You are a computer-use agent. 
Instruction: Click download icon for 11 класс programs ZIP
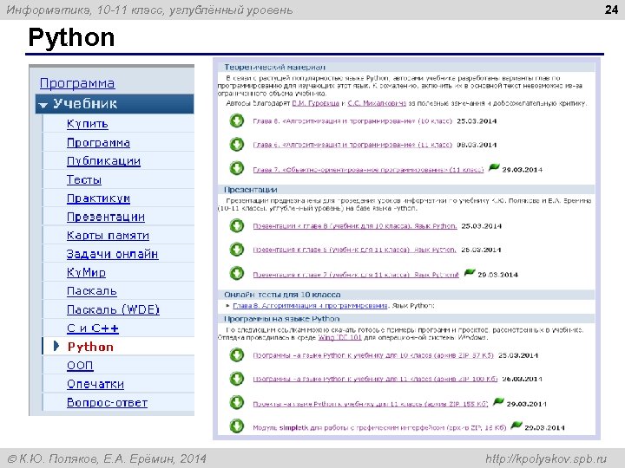coord(237,379)
